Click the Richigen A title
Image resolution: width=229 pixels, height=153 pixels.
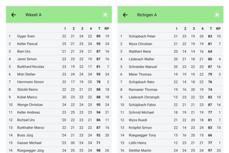(147, 15)
